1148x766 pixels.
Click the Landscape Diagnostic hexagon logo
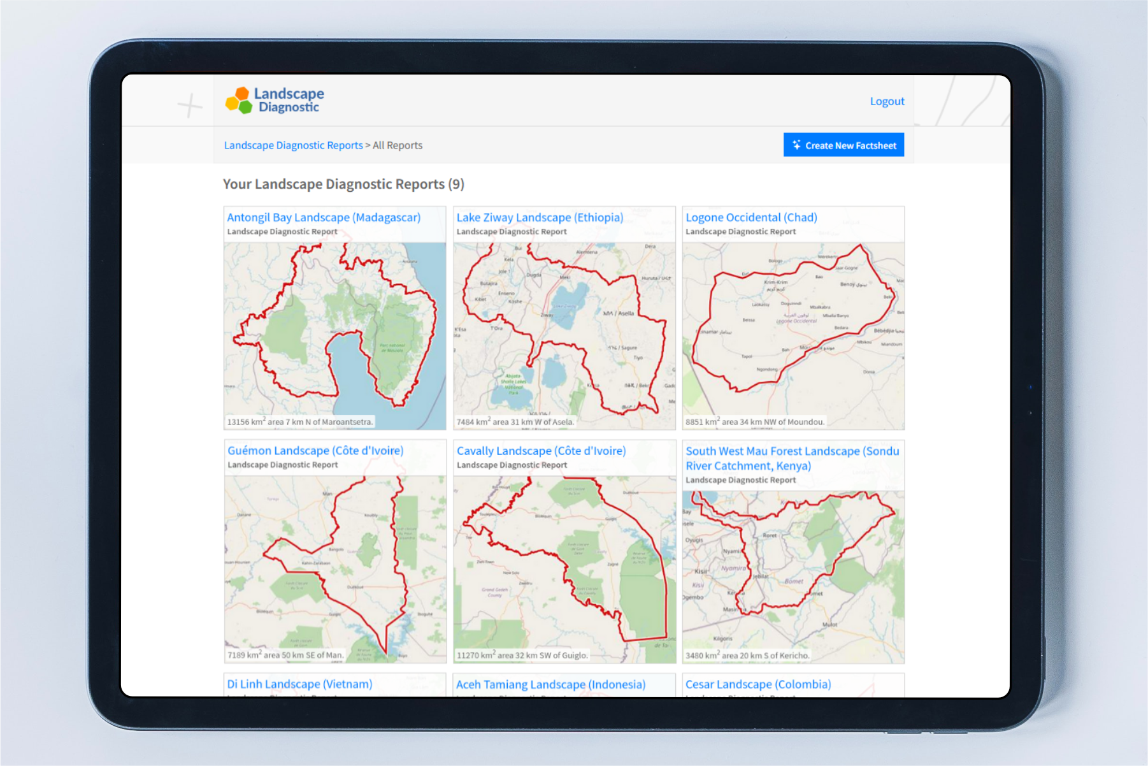pyautogui.click(x=240, y=101)
